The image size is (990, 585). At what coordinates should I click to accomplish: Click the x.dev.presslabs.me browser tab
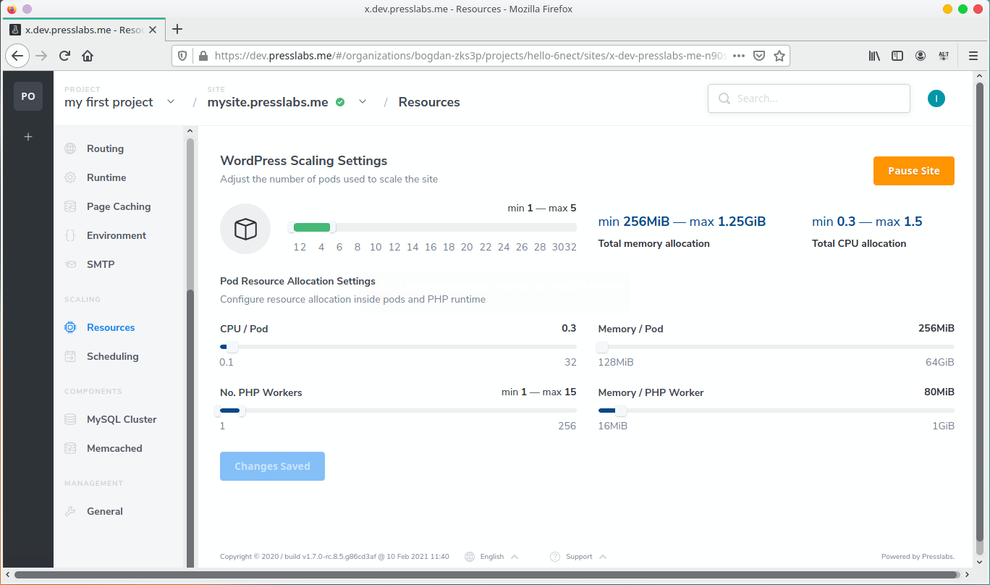point(84,30)
